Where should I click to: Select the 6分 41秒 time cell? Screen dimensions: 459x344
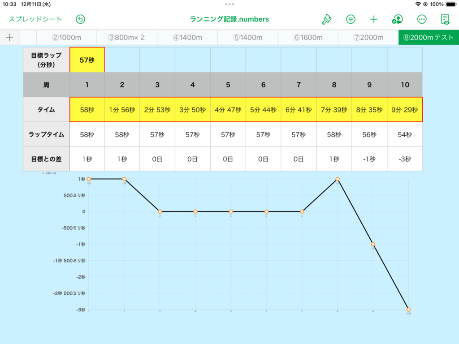point(299,110)
